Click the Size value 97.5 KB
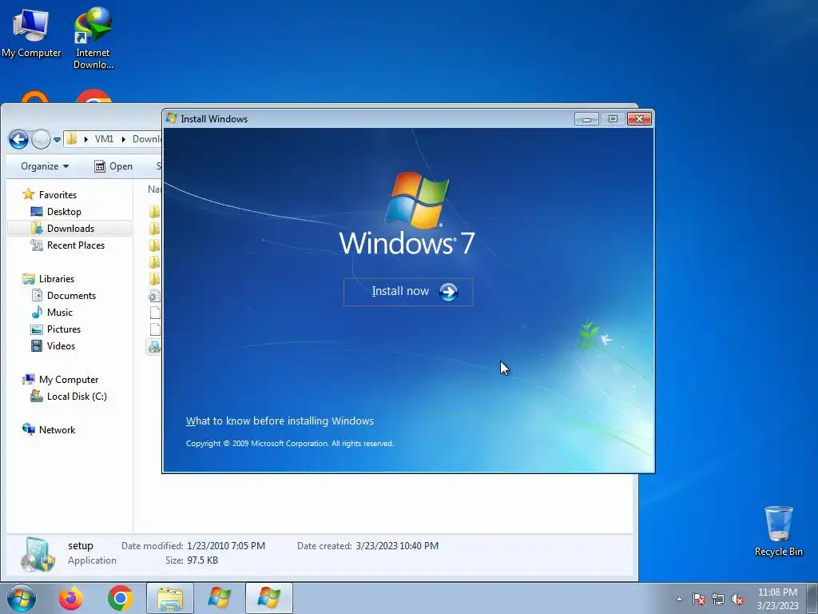This screenshot has height=614, width=818. [202, 560]
